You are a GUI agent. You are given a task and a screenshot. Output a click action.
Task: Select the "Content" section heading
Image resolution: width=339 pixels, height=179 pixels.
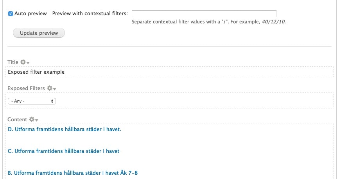[x=17, y=119]
